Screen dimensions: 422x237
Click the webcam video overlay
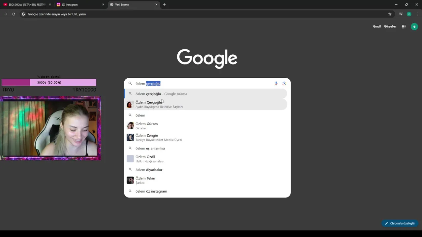point(50,128)
